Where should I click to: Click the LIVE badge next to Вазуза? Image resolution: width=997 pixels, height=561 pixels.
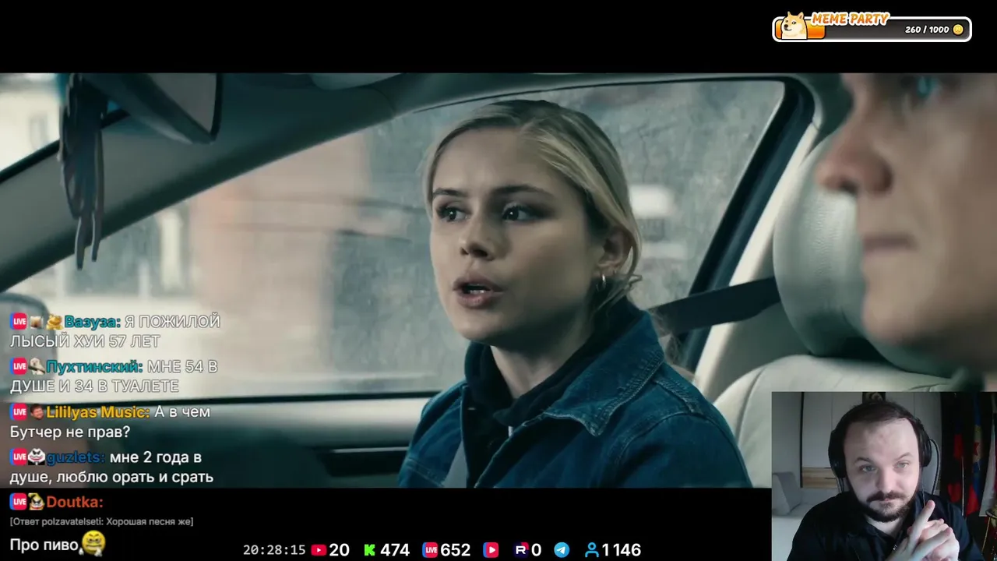click(x=19, y=321)
